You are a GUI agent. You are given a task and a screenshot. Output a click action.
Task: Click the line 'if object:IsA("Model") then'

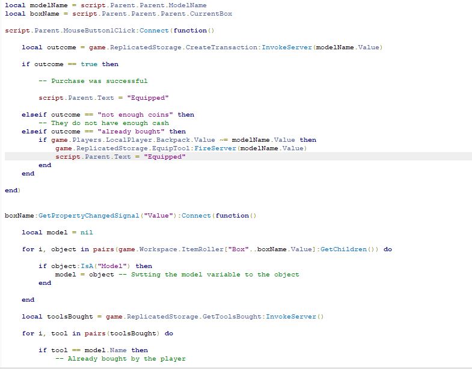95,266
